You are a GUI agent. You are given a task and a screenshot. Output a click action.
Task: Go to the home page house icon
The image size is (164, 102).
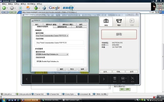pos(28,8)
